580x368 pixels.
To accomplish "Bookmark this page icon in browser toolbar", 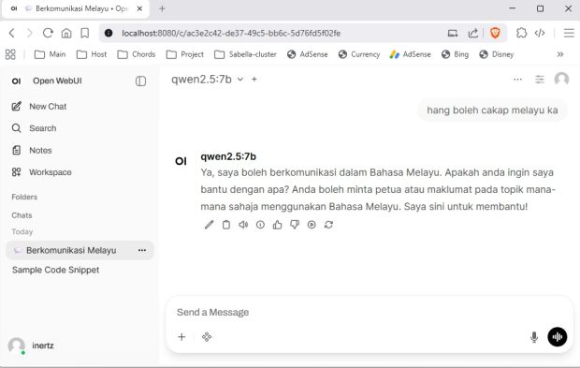I will [85, 34].
